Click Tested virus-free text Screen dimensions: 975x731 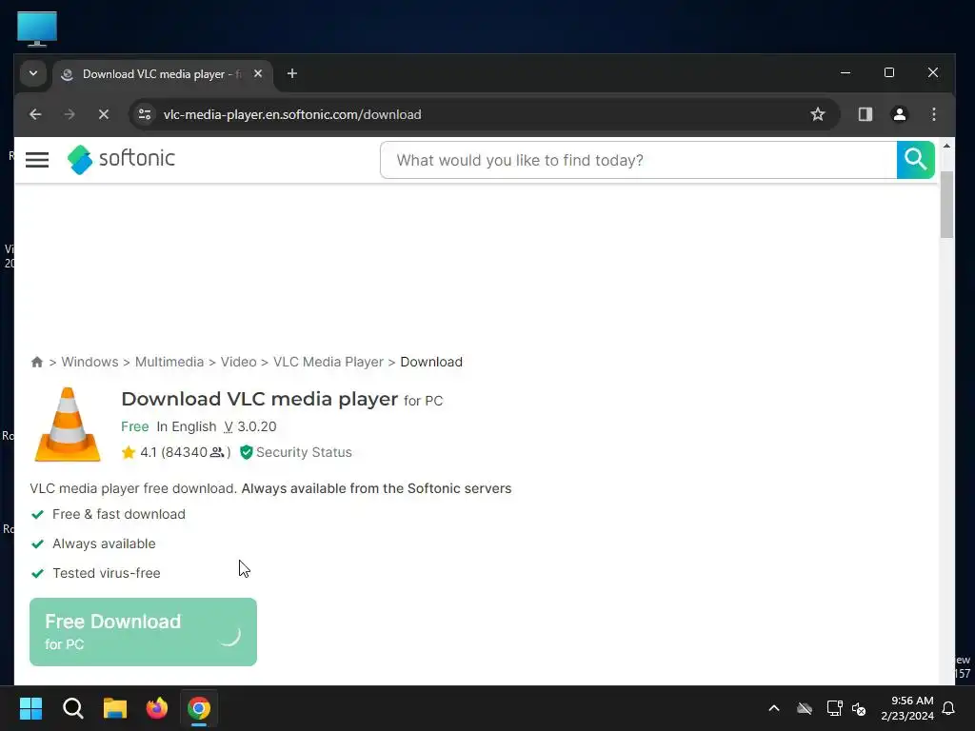pos(107,573)
